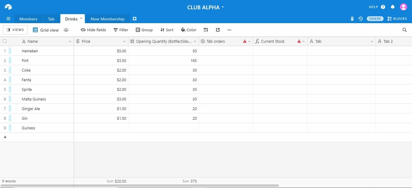412x188 pixels.
Task: Add a new record with plus row
Action: tap(5, 137)
